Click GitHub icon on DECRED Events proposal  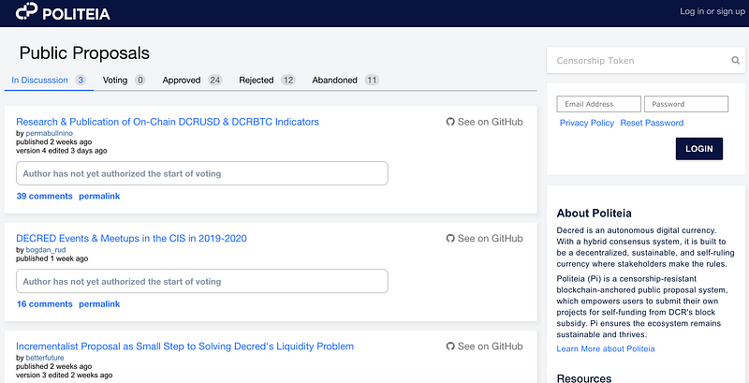point(450,238)
